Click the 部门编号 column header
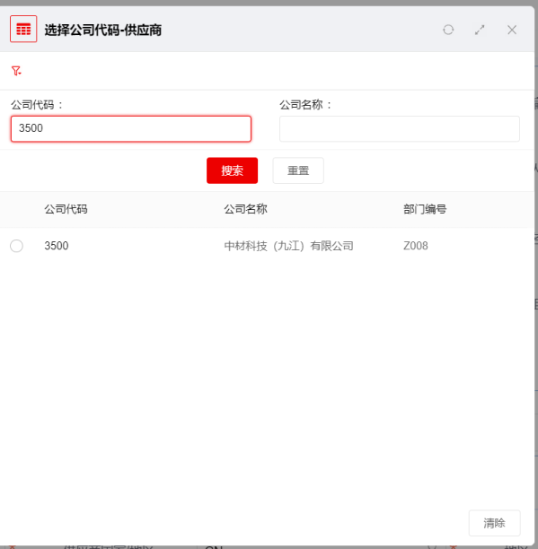Screen dimensions: 538x549 [x=425, y=209]
